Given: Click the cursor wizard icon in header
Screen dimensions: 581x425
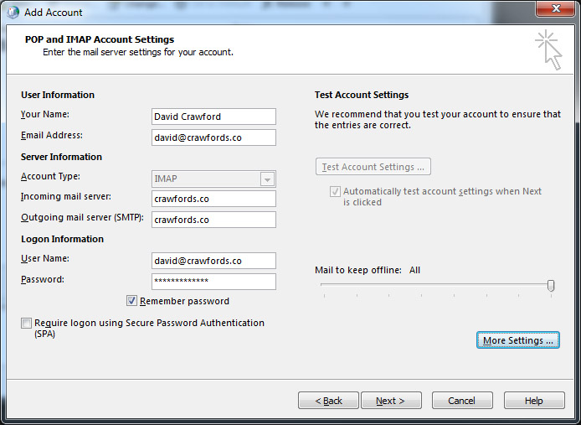Looking at the screenshot, I should click(548, 50).
